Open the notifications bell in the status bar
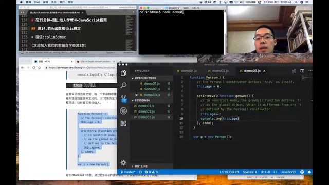This screenshot has width=329, height=185. [x=309, y=172]
